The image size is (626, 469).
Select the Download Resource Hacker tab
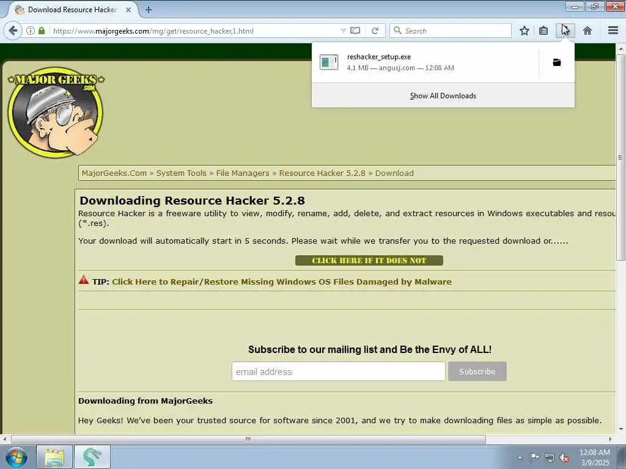[72, 10]
